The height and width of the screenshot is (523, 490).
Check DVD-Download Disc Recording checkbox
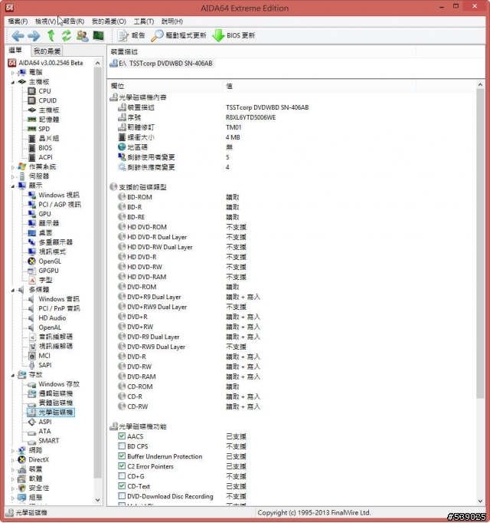click(x=122, y=496)
